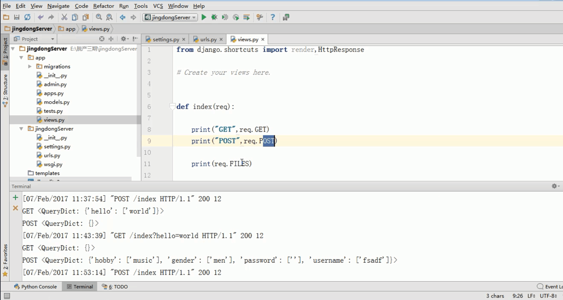
Task: Open the Project view type dropdown
Action: pyautogui.click(x=53, y=39)
